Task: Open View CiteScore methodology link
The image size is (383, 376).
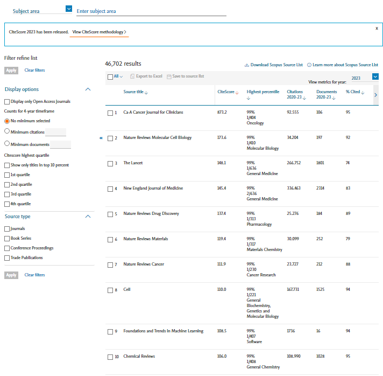Action: [x=99, y=32]
